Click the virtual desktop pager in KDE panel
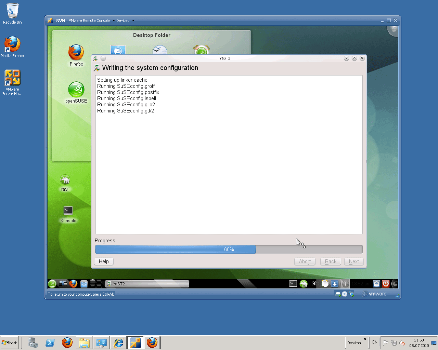The height and width of the screenshot is (350, 438). [96, 284]
